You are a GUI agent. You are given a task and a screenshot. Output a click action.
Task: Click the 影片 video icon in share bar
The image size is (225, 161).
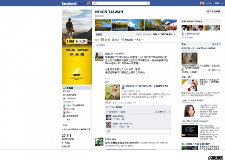[x=136, y=40]
